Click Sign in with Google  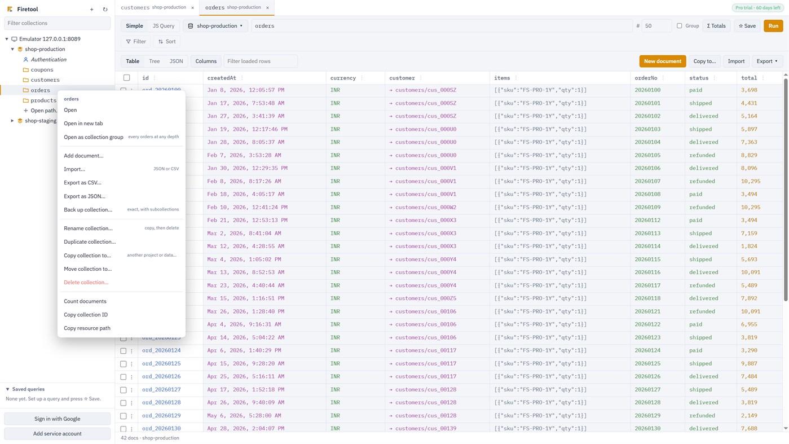click(57, 419)
